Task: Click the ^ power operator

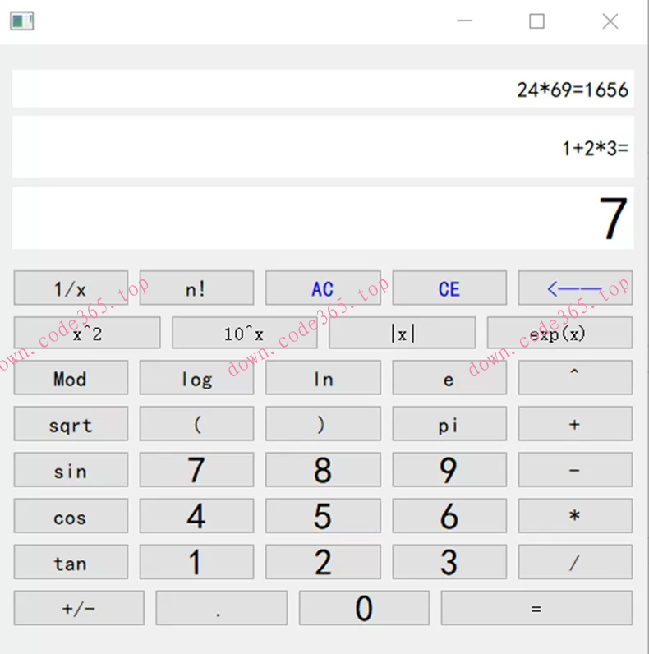Action: tap(575, 377)
